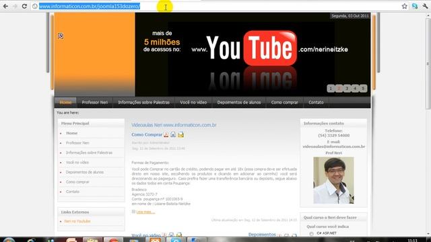Show banner slide 2
Image resolution: width=431 pixels, height=242 pixels.
(339, 88)
